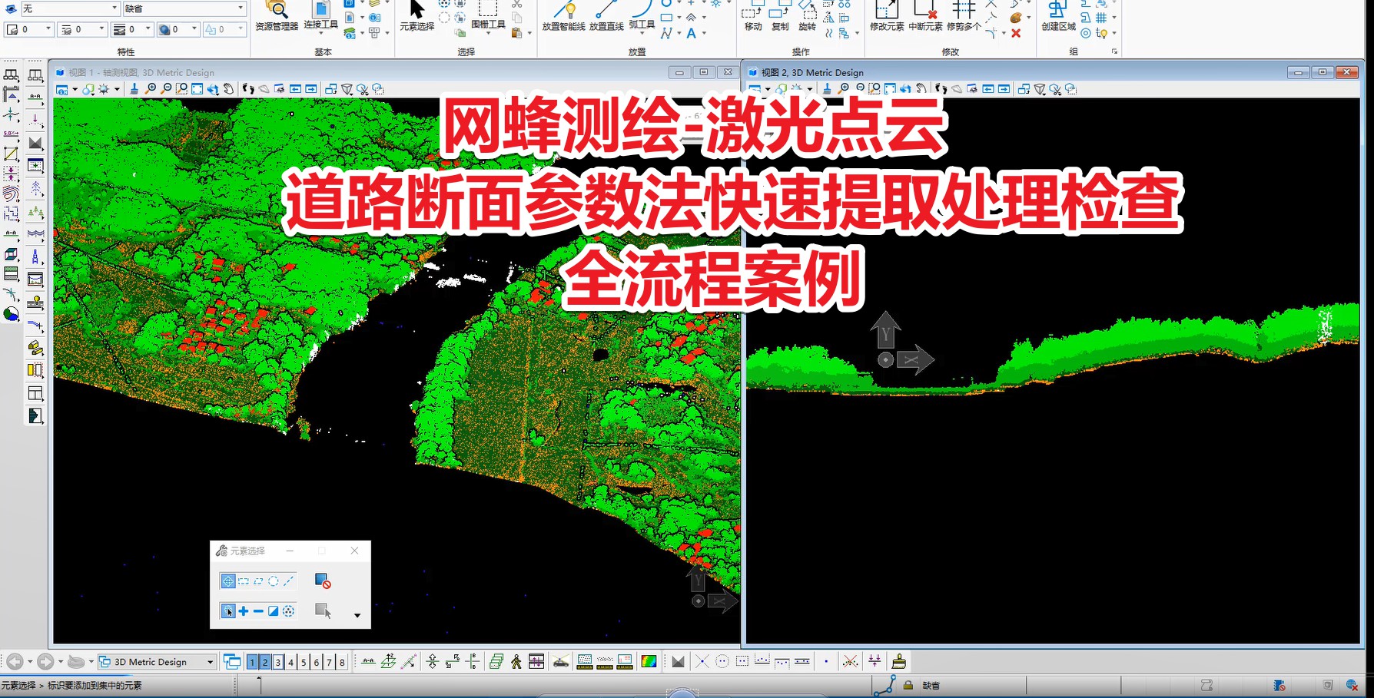Viewport: 1374px width, 698px height.
Task: Toggle view 3 button in view group
Action: [278, 662]
